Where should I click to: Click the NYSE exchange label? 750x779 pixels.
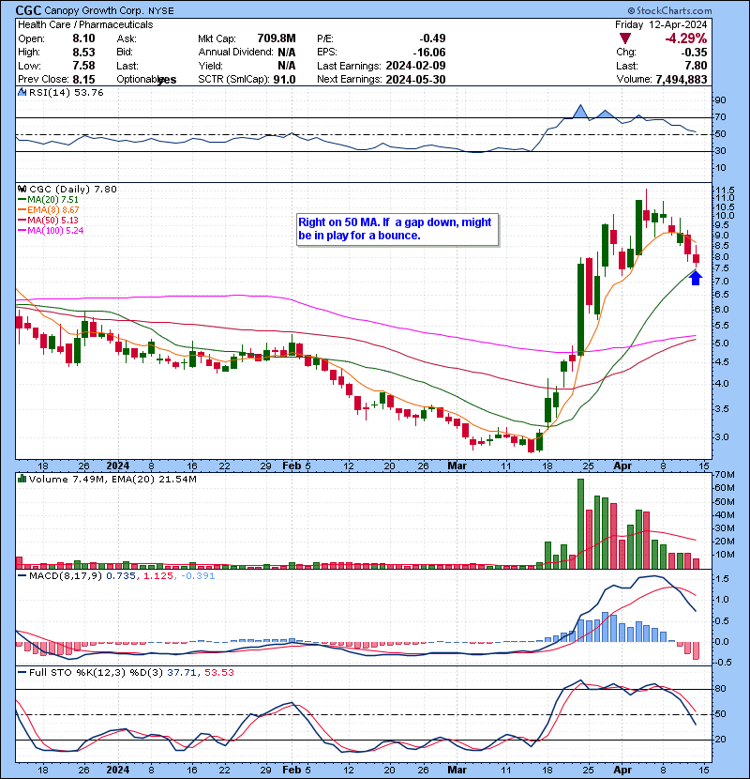pyautogui.click(x=161, y=11)
